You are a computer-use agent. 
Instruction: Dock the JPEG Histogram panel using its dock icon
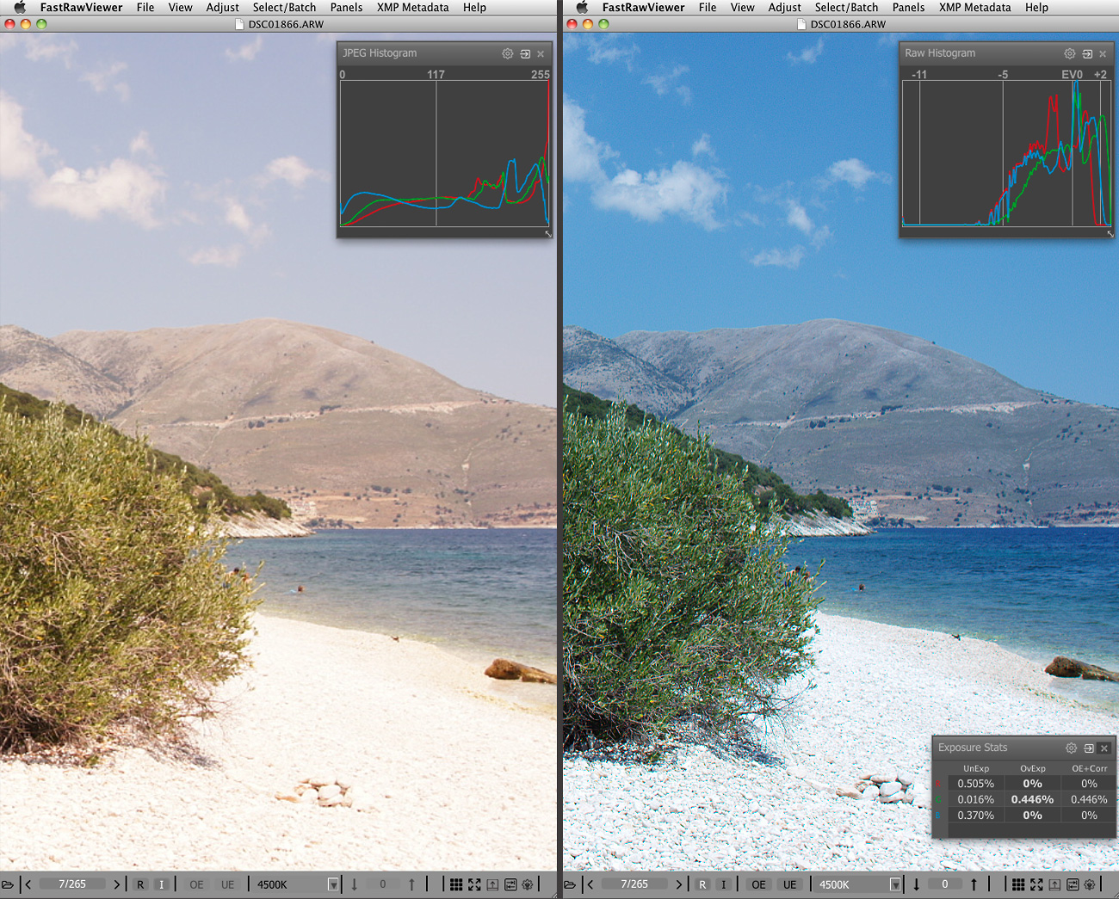525,53
